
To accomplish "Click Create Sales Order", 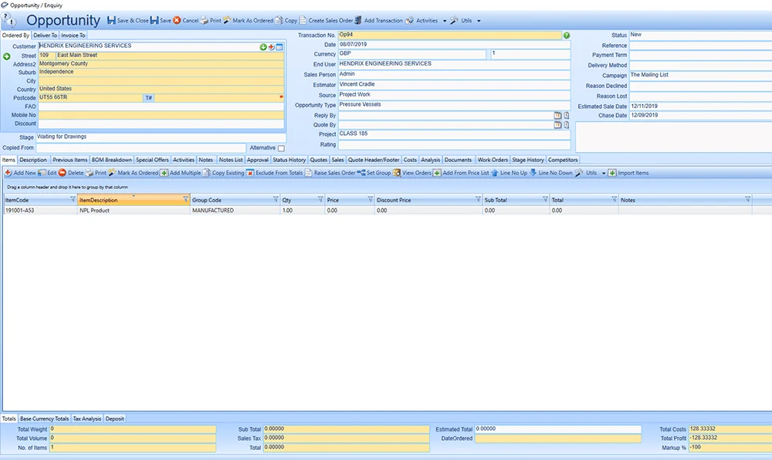I will [327, 21].
